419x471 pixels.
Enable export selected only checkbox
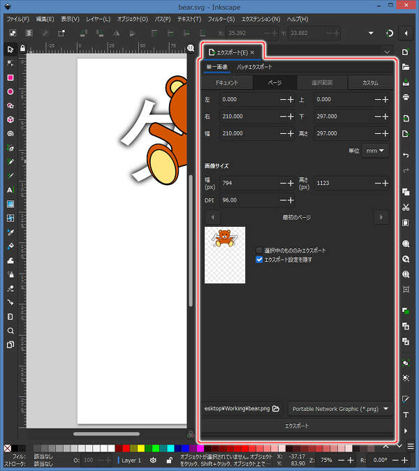259,250
